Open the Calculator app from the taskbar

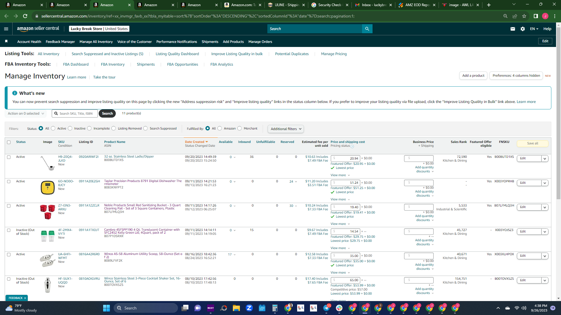275,308
